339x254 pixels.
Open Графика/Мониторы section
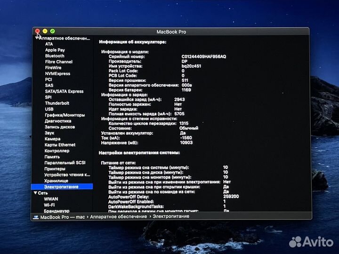(x=65, y=115)
